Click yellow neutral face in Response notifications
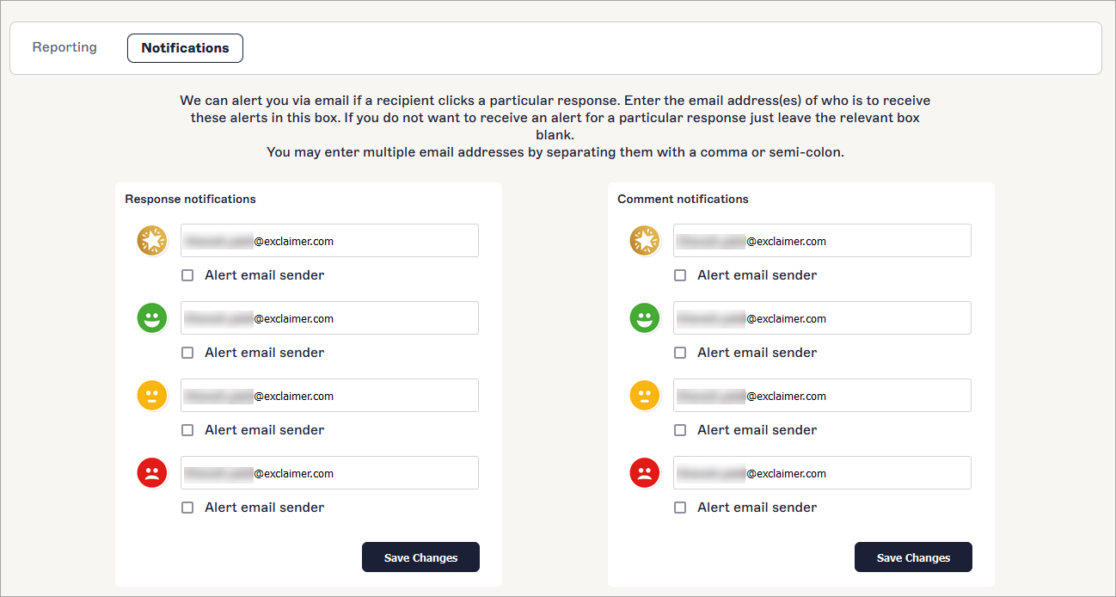This screenshot has width=1116, height=597. tap(151, 396)
